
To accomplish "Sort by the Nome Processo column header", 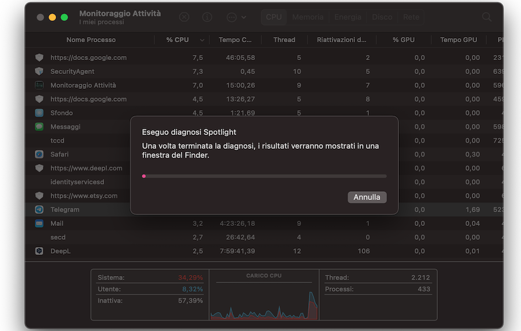I will point(91,40).
